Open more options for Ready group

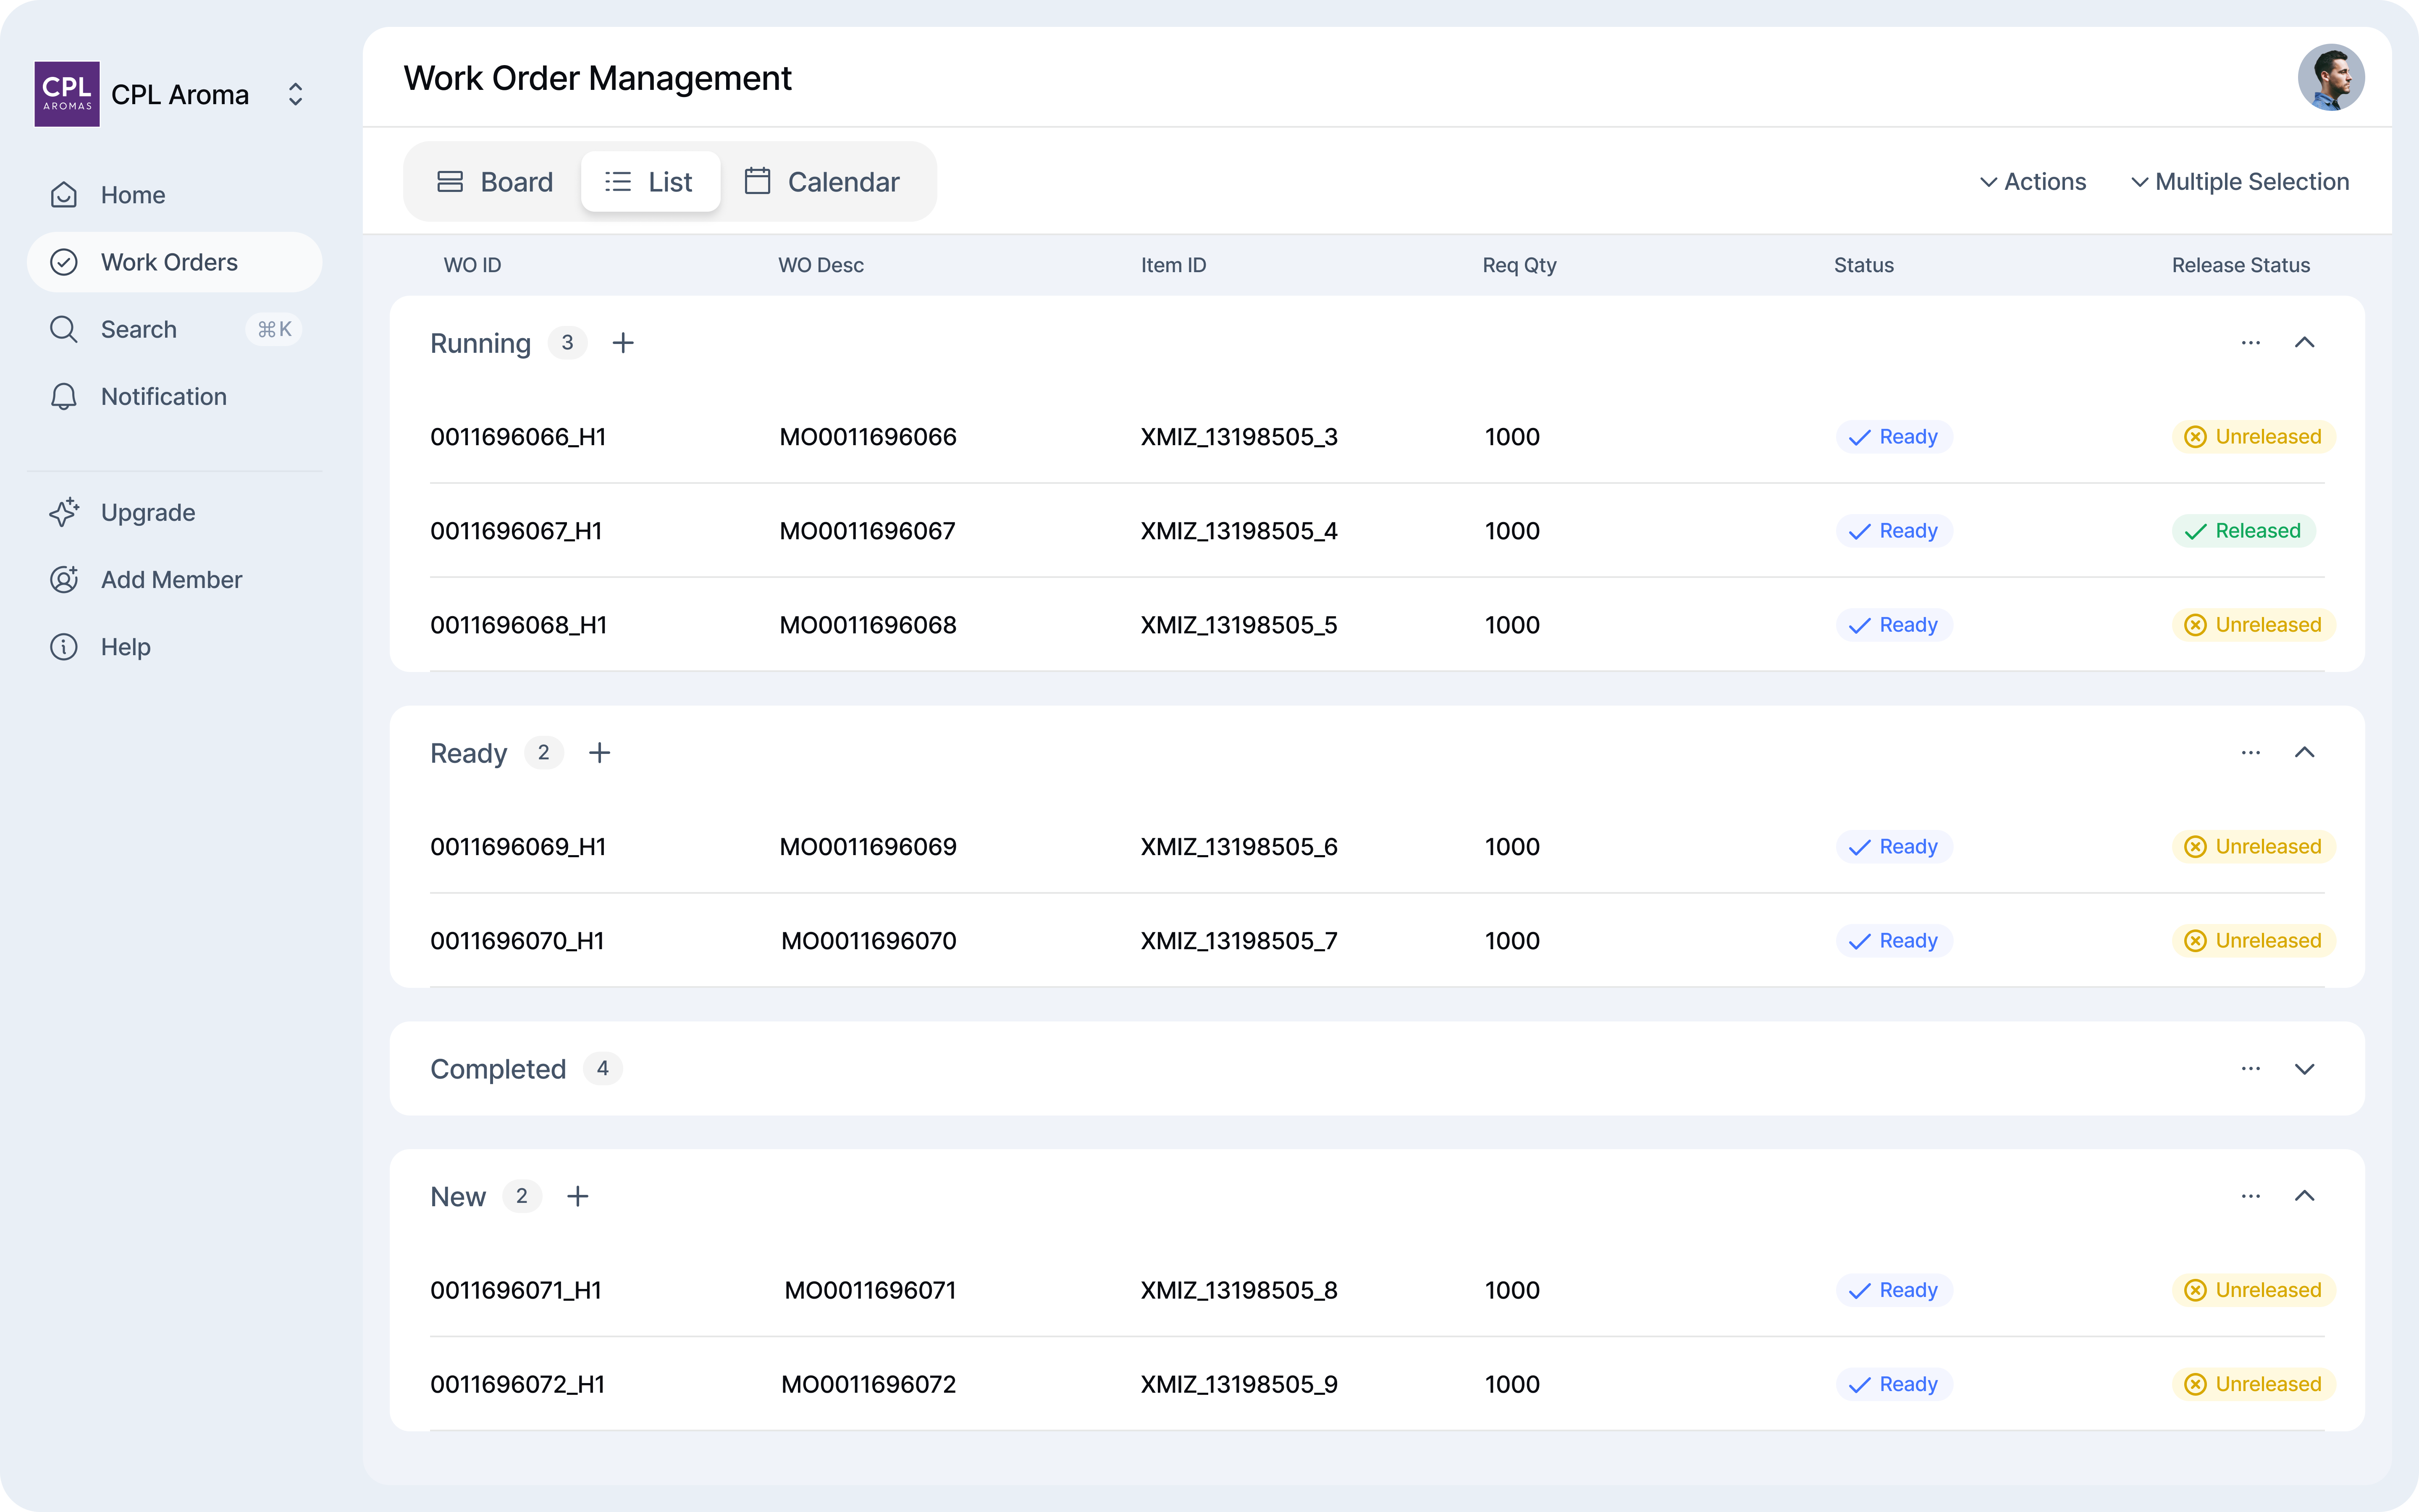coord(2250,753)
